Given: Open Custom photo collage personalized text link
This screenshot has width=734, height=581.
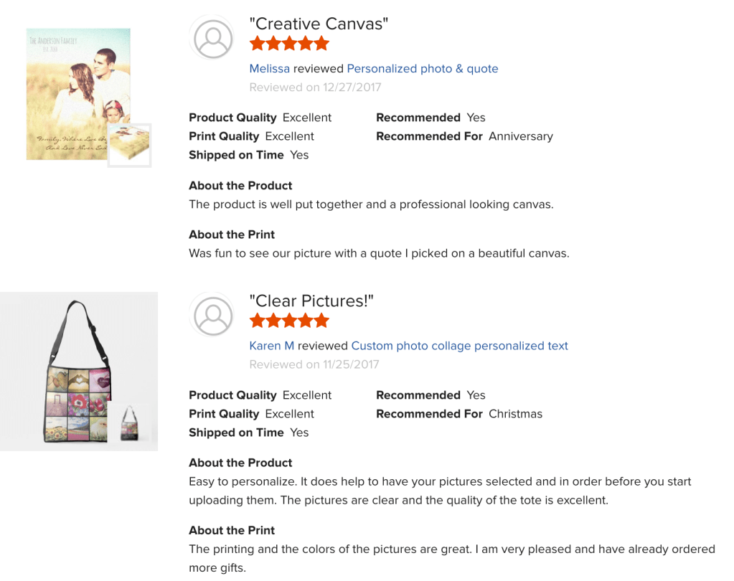Looking at the screenshot, I should (459, 346).
